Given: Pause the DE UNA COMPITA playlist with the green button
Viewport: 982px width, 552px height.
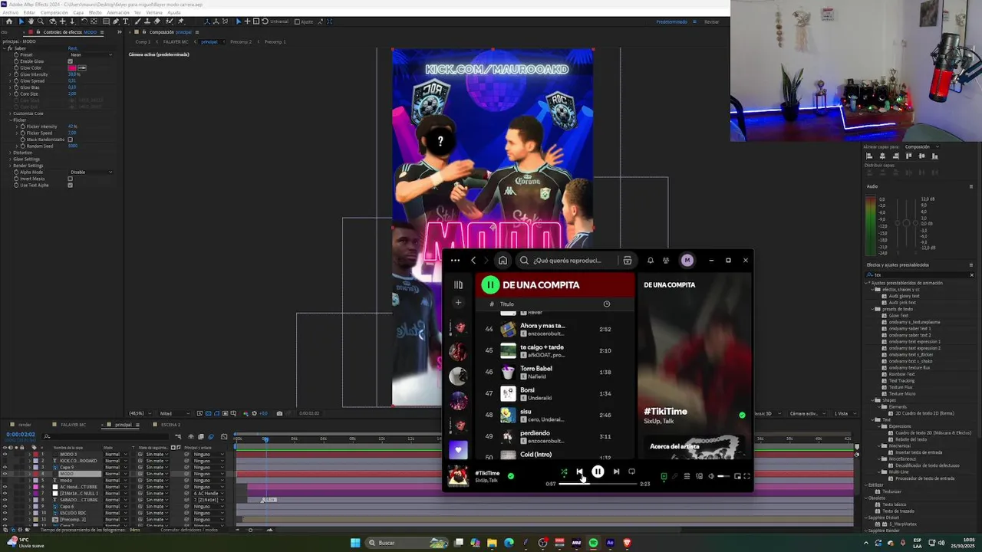Looking at the screenshot, I should point(490,285).
